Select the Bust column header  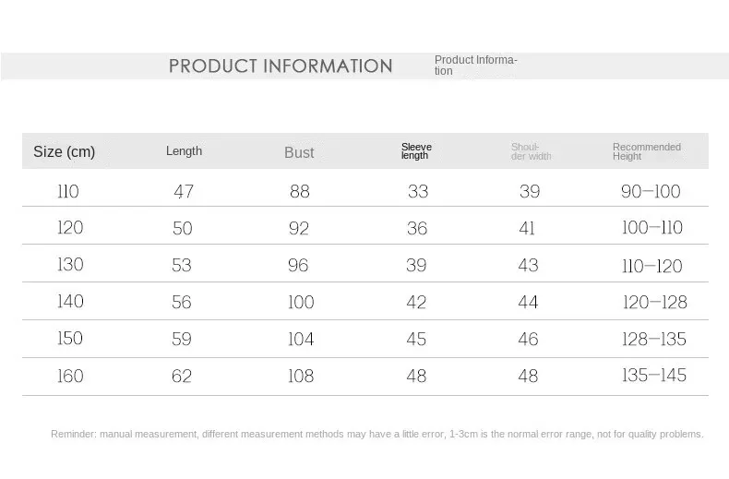(x=299, y=152)
